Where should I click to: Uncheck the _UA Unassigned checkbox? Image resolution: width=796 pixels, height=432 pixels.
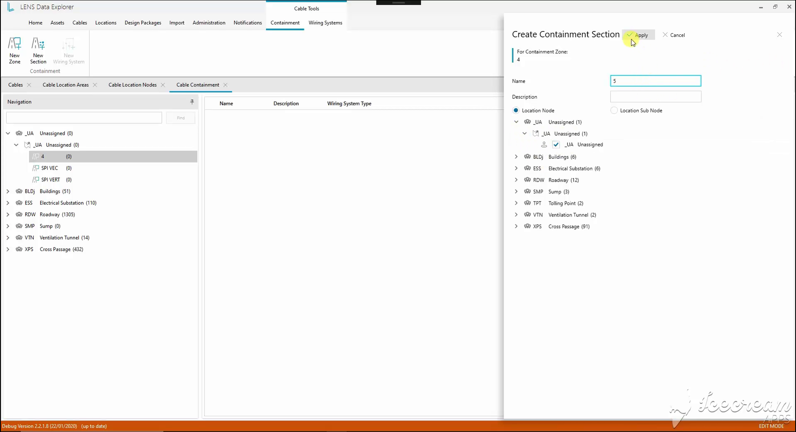coord(556,145)
